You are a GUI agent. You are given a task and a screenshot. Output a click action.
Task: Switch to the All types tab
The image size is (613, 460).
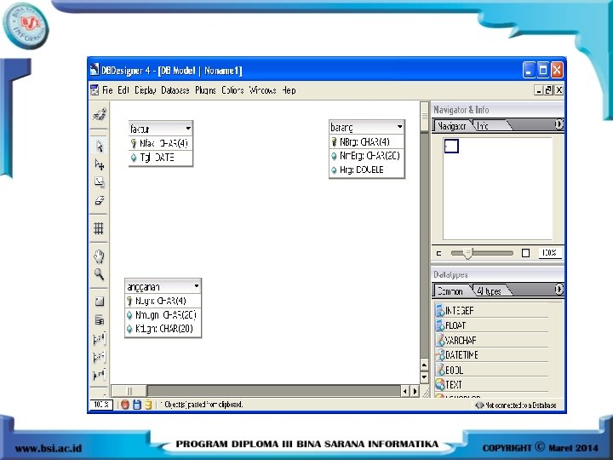[x=490, y=291]
